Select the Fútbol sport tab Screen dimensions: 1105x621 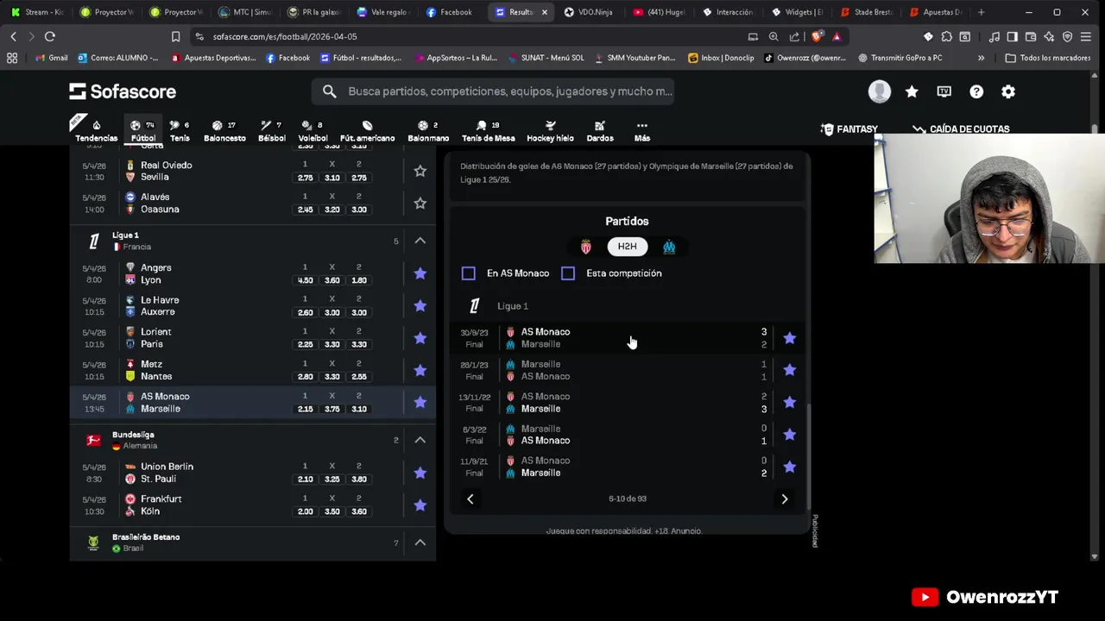click(x=143, y=131)
